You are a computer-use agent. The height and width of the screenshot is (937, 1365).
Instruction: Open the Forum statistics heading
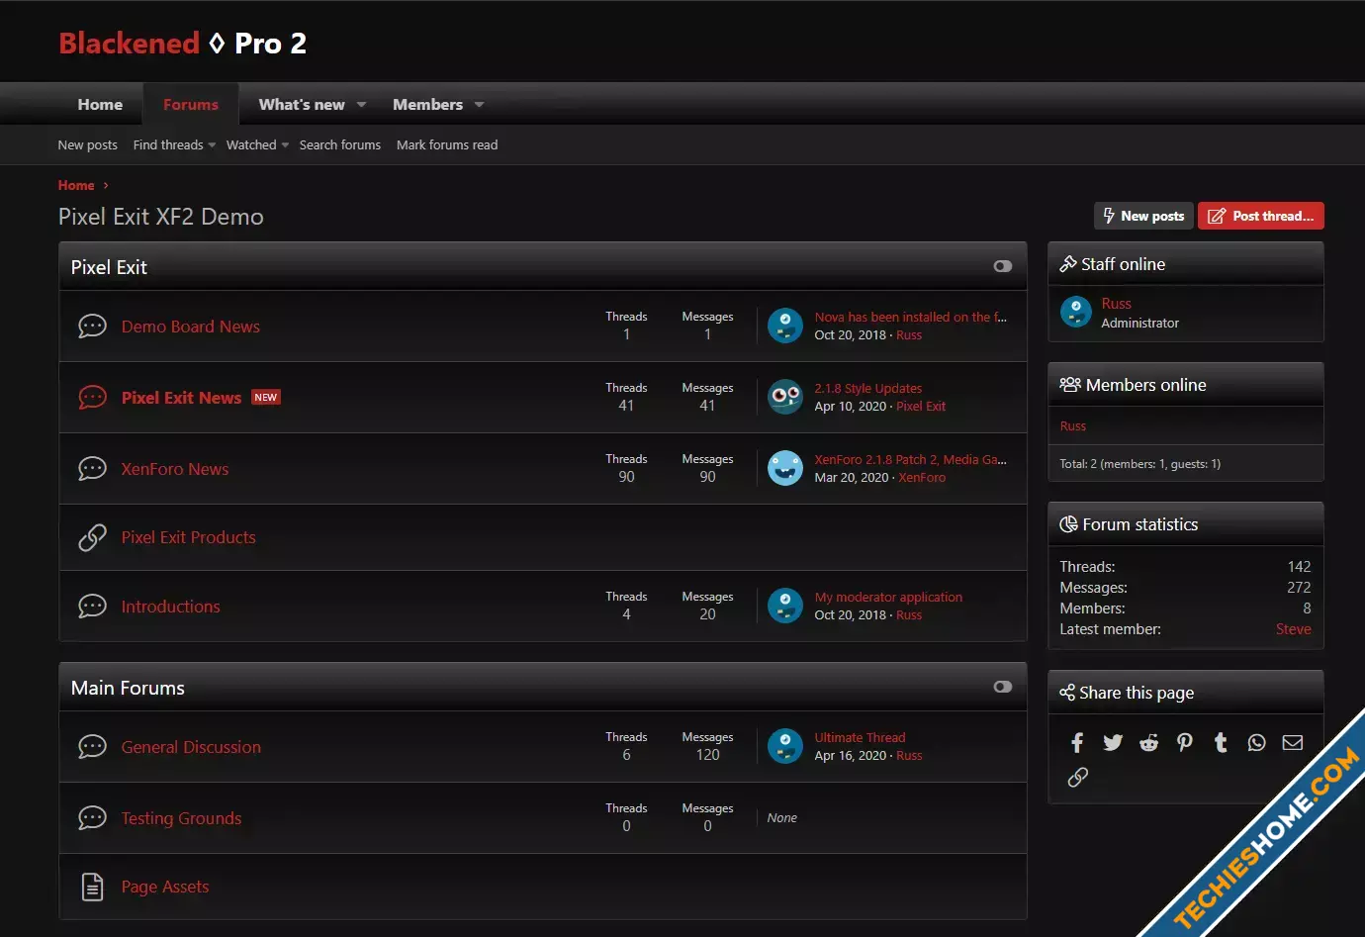1139,524
